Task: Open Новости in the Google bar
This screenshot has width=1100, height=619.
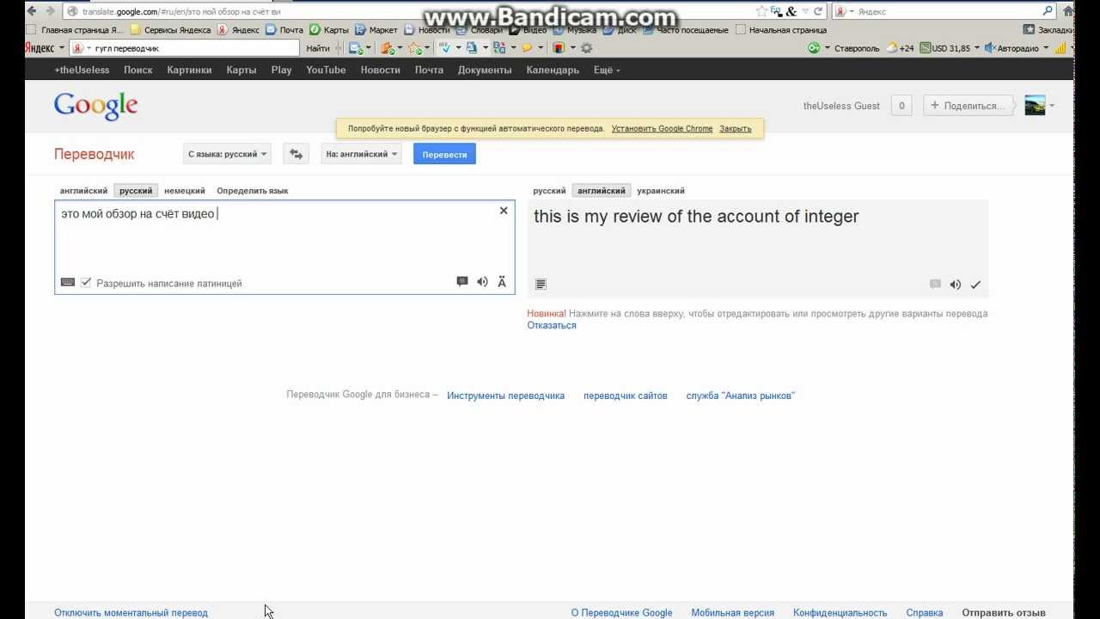Action: point(381,70)
